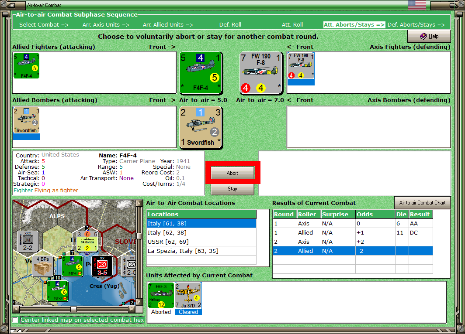The image size is (465, 334).
Task: Click the United States flag icon in title bar
Action: [x=417, y=5]
